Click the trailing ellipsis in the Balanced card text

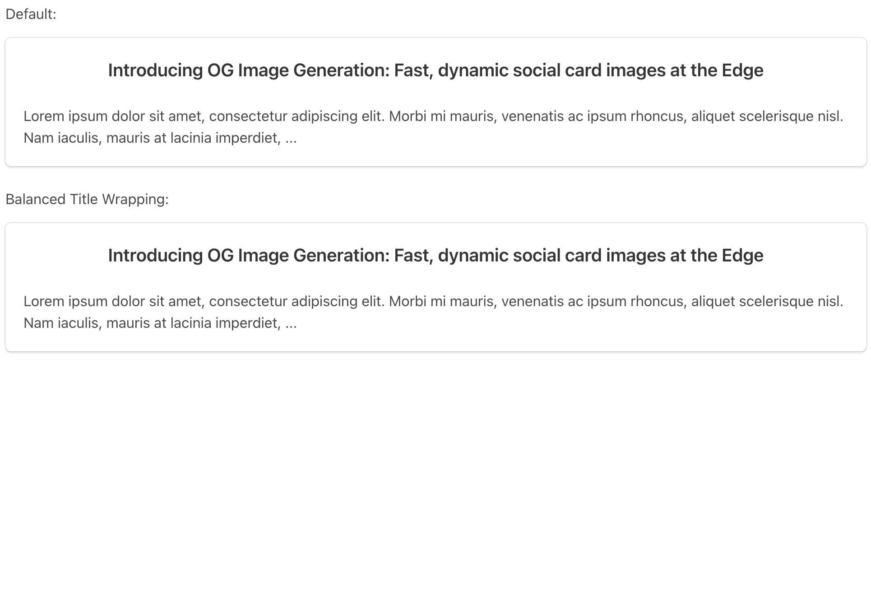click(x=291, y=323)
